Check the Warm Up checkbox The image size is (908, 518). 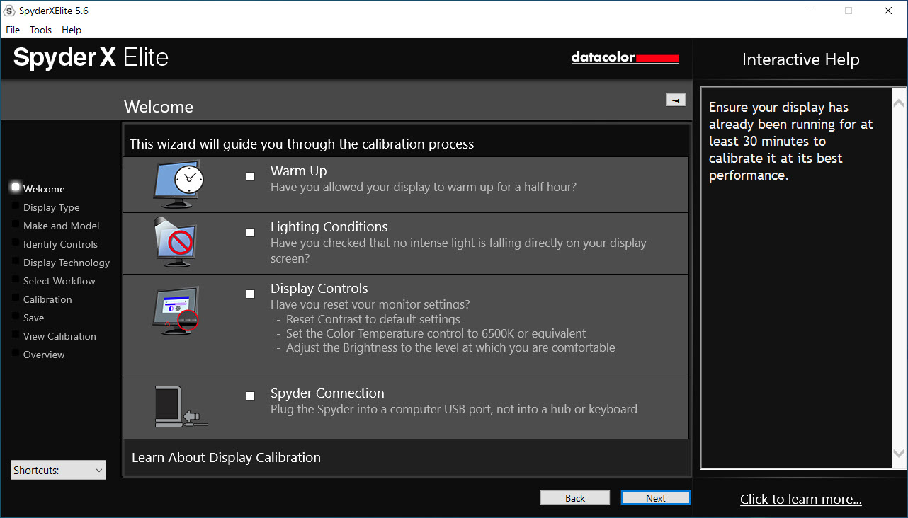tap(250, 177)
